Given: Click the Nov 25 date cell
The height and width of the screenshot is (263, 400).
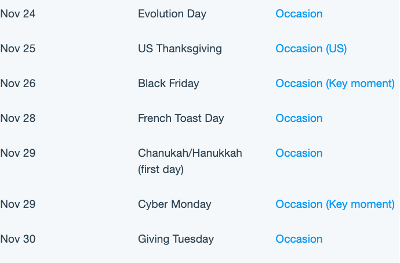Looking at the screenshot, I should pos(18,49).
